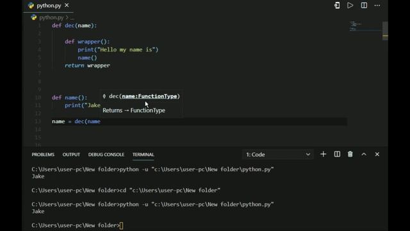Open the OUTPUT panel tab
The image size is (410, 231).
point(71,155)
